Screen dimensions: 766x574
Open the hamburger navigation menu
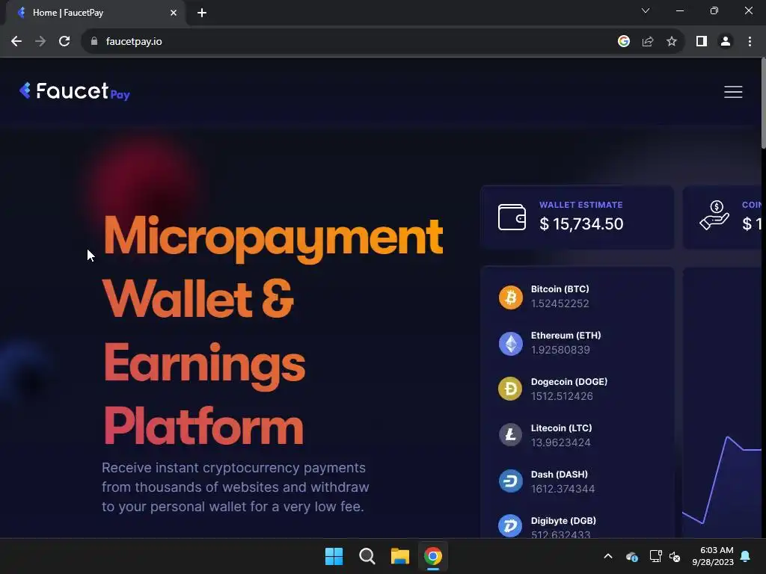click(733, 92)
